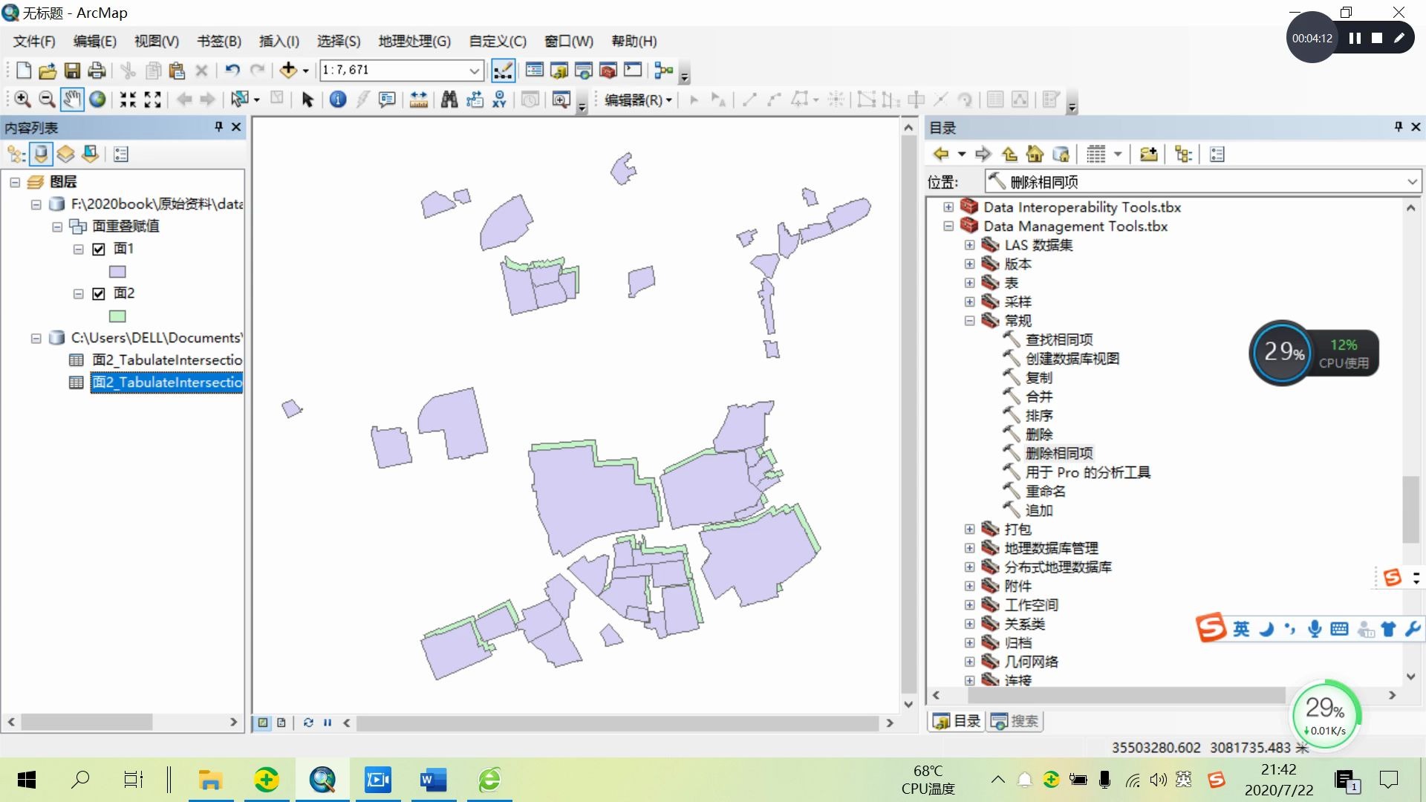
Task: Uncheck the 面1 layer checkbox
Action: 99,250
